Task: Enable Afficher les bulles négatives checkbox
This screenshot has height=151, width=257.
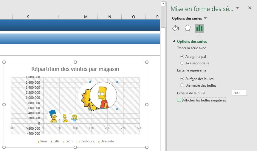Action: (179, 100)
